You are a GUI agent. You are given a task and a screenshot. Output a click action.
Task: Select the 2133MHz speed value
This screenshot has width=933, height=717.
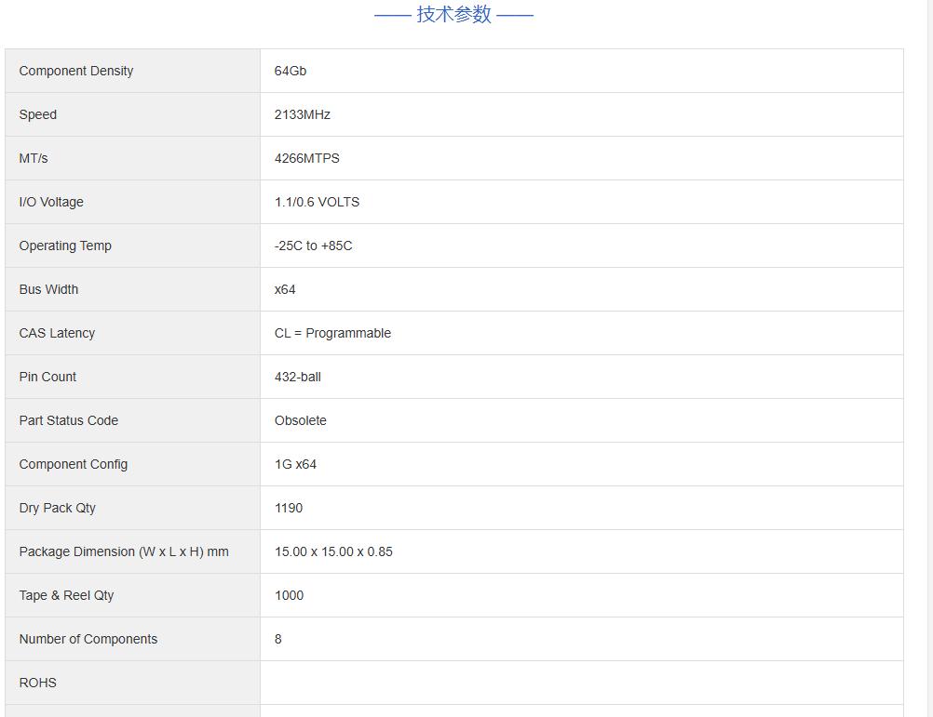tap(303, 114)
